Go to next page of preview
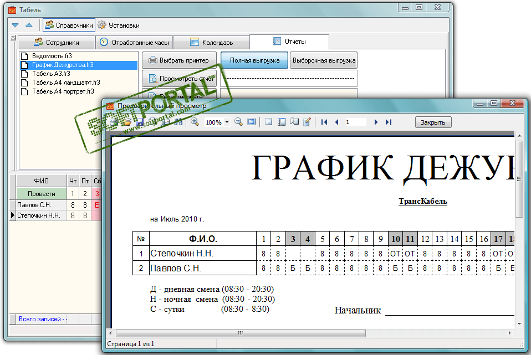Viewport: 531px width, 355px height. [376, 122]
